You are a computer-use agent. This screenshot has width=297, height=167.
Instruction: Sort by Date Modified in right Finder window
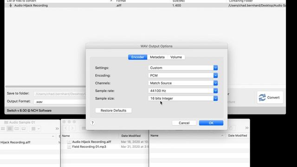tap(237, 135)
